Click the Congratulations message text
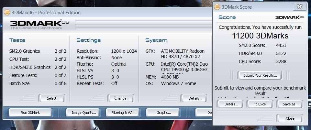Viewport: 311px width, 130px height. [x=260, y=27]
